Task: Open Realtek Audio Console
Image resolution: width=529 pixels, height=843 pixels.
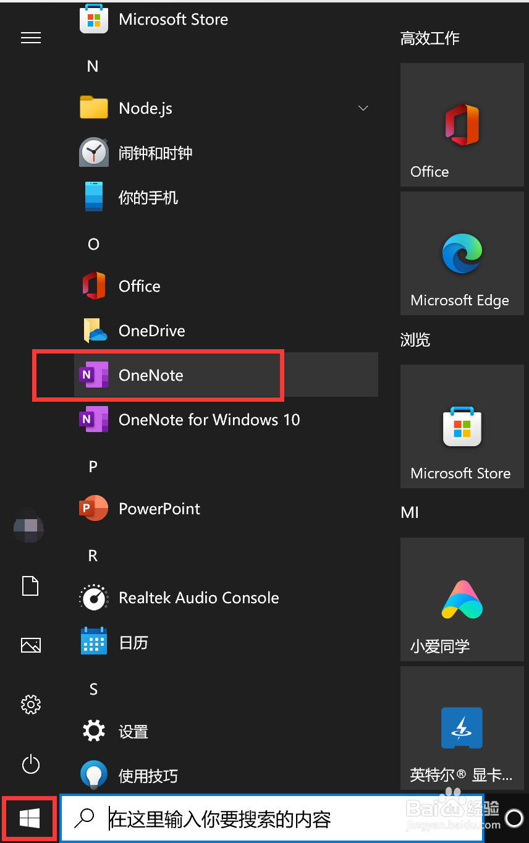Action: coord(226,598)
